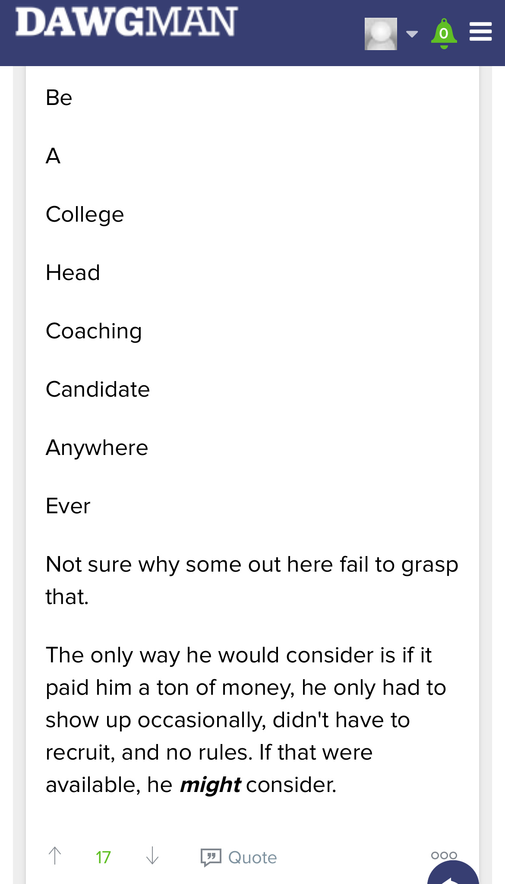Click the word "Anywhere" in the post
505x884 pixels.
97,448
